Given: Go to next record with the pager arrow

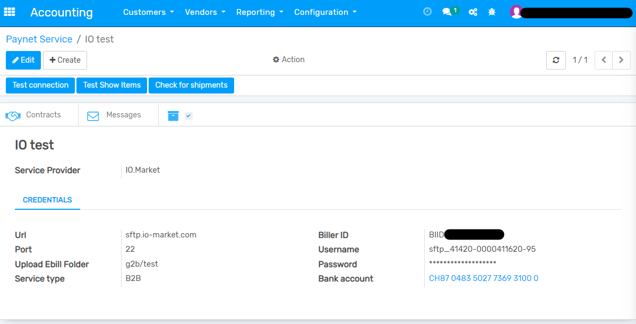Looking at the screenshot, I should (621, 60).
